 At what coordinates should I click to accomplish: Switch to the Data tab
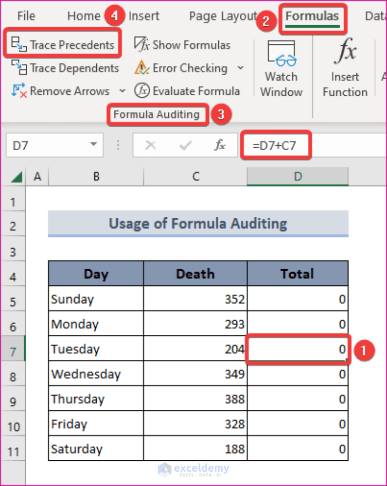(x=375, y=16)
